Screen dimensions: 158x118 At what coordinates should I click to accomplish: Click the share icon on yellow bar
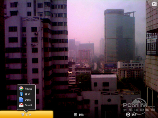click(23, 115)
